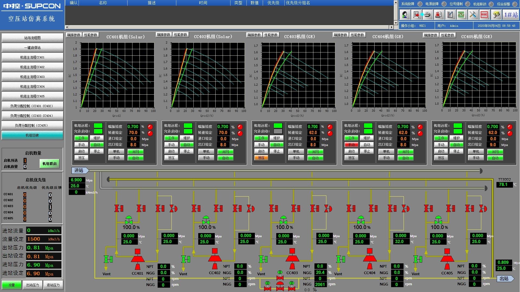Open CC405 喘振参数 tab

[x=431, y=35]
